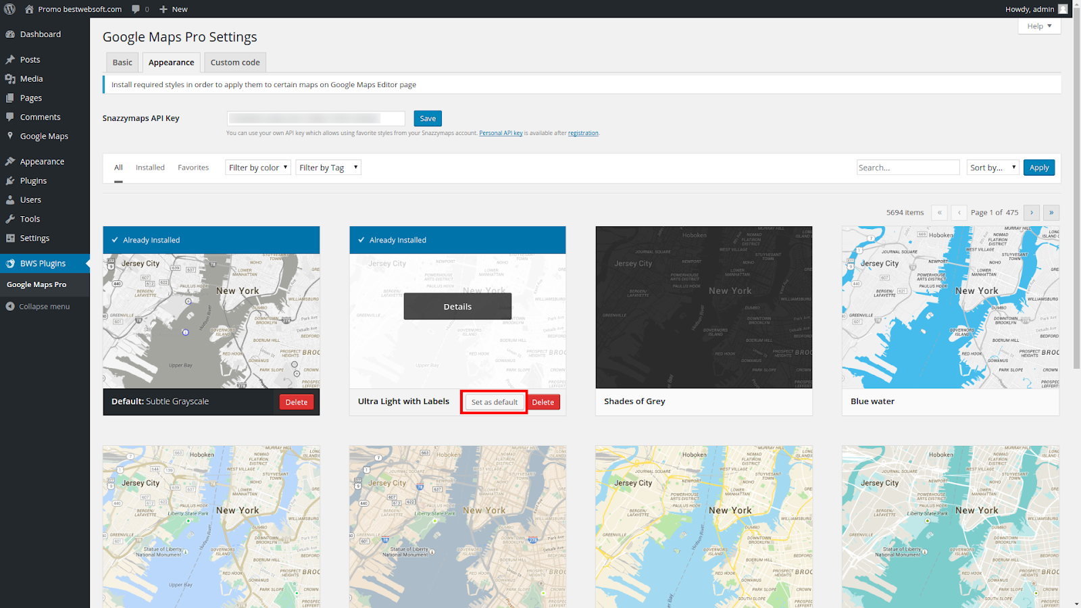Screen dimensions: 1081x608
Task: Delete the Ultra Light with Labels style
Action: coord(543,402)
